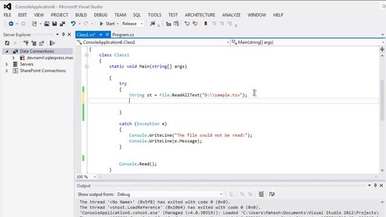Open the PROJECT menu
The width and height of the screenshot is (386, 217).
(59, 15)
